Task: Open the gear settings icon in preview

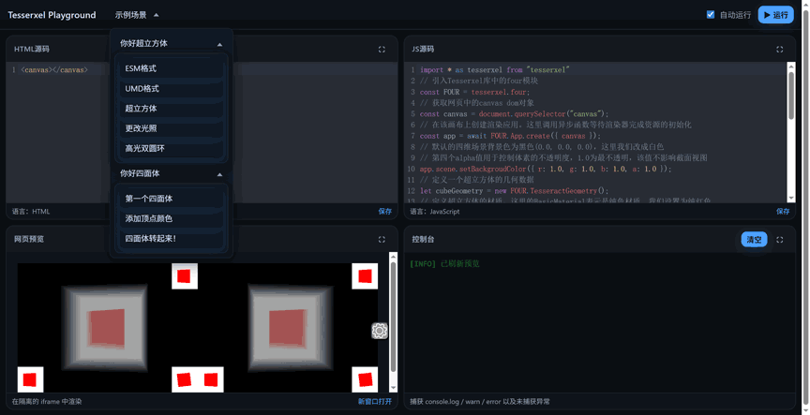Action: click(x=380, y=331)
